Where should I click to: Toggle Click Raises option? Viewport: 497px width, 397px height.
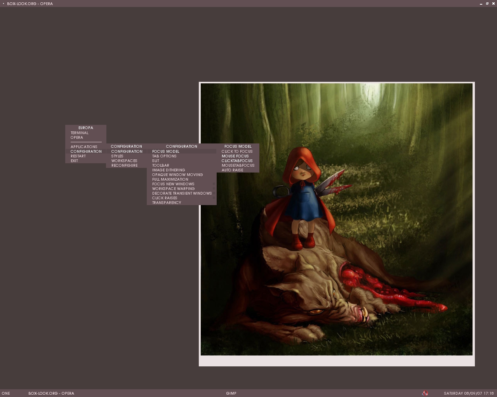point(182,198)
